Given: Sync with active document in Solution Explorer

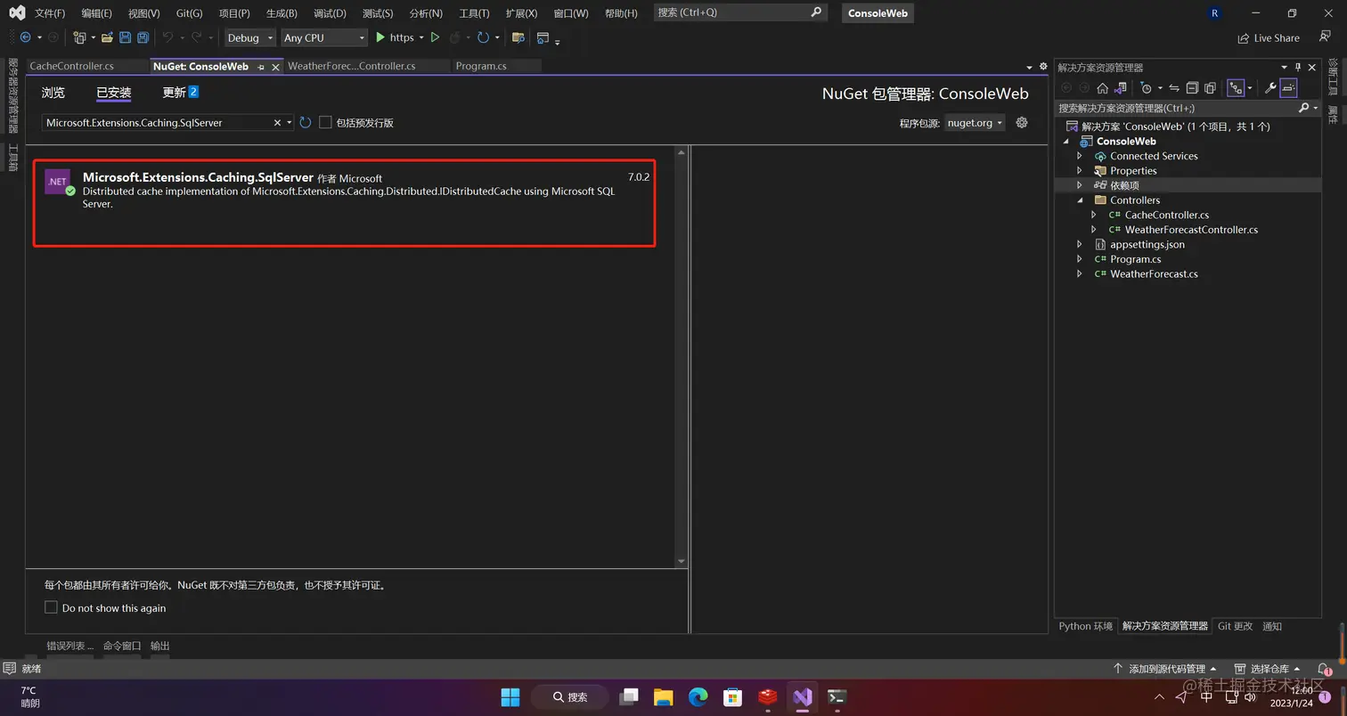Looking at the screenshot, I should (1174, 87).
